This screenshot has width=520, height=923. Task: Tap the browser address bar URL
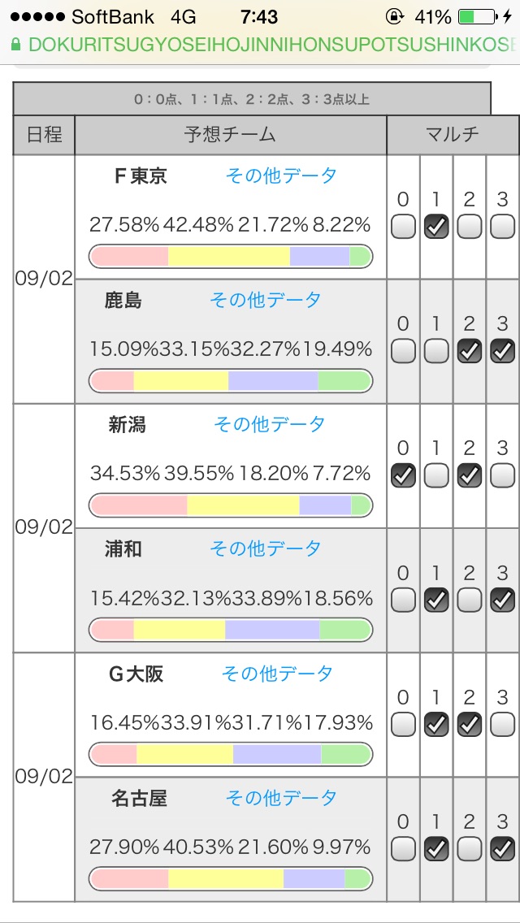268,45
